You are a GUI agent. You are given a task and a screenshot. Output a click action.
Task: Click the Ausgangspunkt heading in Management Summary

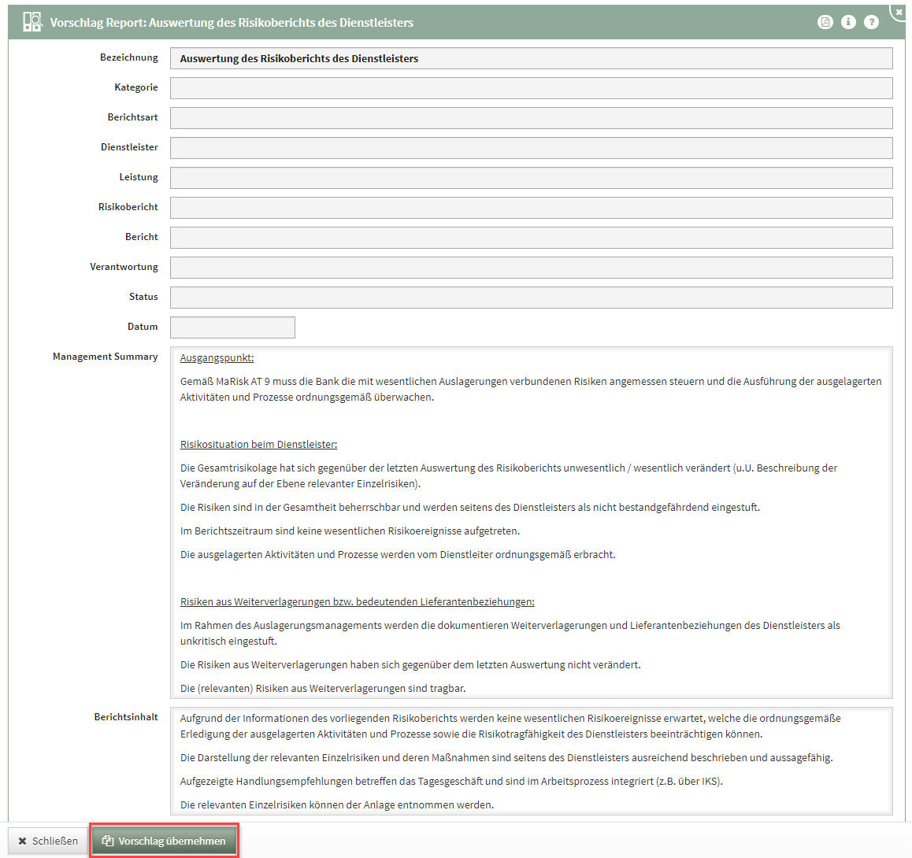click(x=217, y=358)
